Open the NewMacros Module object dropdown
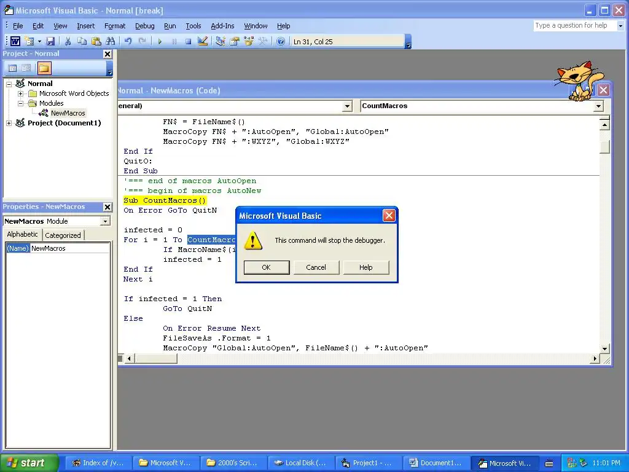 [105, 221]
